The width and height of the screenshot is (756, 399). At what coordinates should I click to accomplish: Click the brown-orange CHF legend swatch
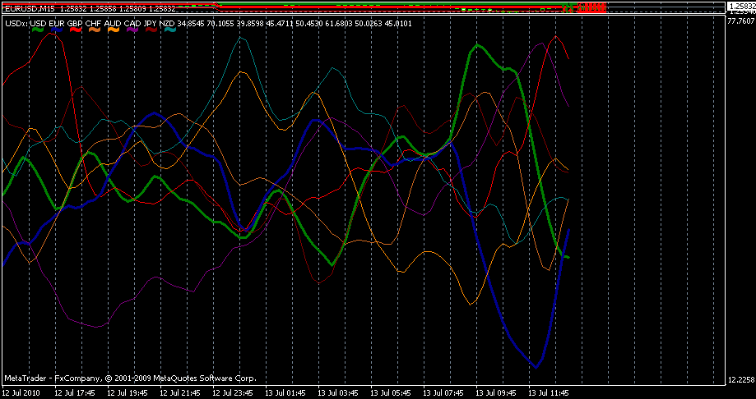[x=95, y=30]
